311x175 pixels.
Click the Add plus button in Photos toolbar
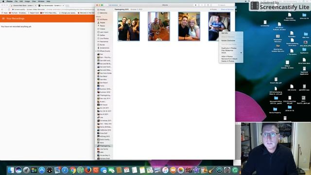pos(202,5)
